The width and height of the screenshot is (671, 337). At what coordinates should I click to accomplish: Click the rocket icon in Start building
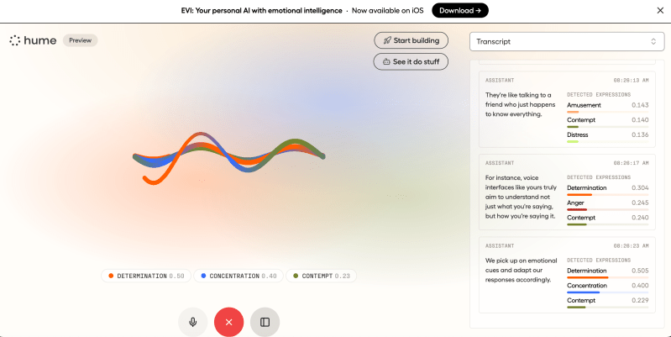pyautogui.click(x=387, y=40)
